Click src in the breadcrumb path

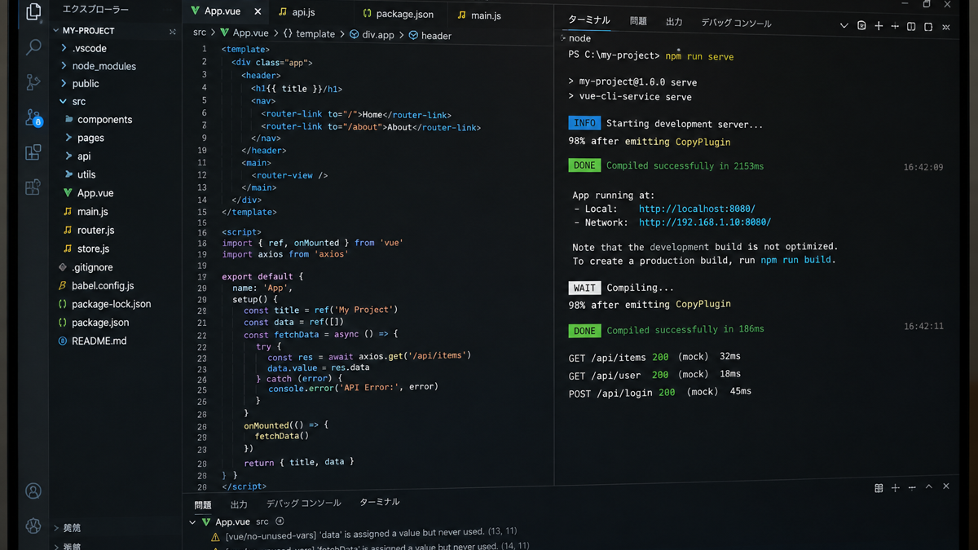[200, 33]
